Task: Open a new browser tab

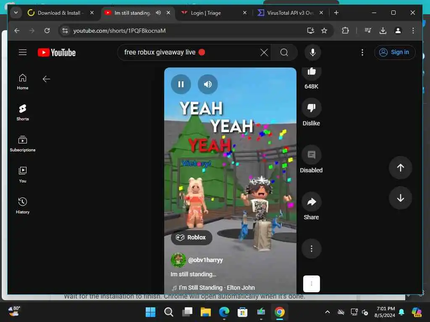Action: 336,13
